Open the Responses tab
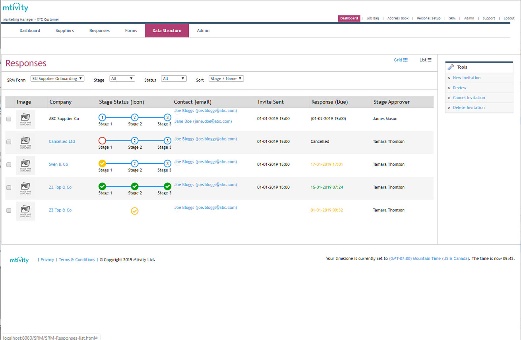This screenshot has width=521, height=340. tap(99, 31)
